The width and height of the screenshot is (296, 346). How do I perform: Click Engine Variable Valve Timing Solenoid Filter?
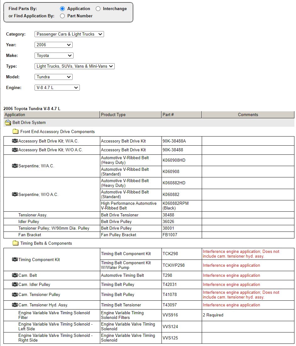[x=54, y=315]
